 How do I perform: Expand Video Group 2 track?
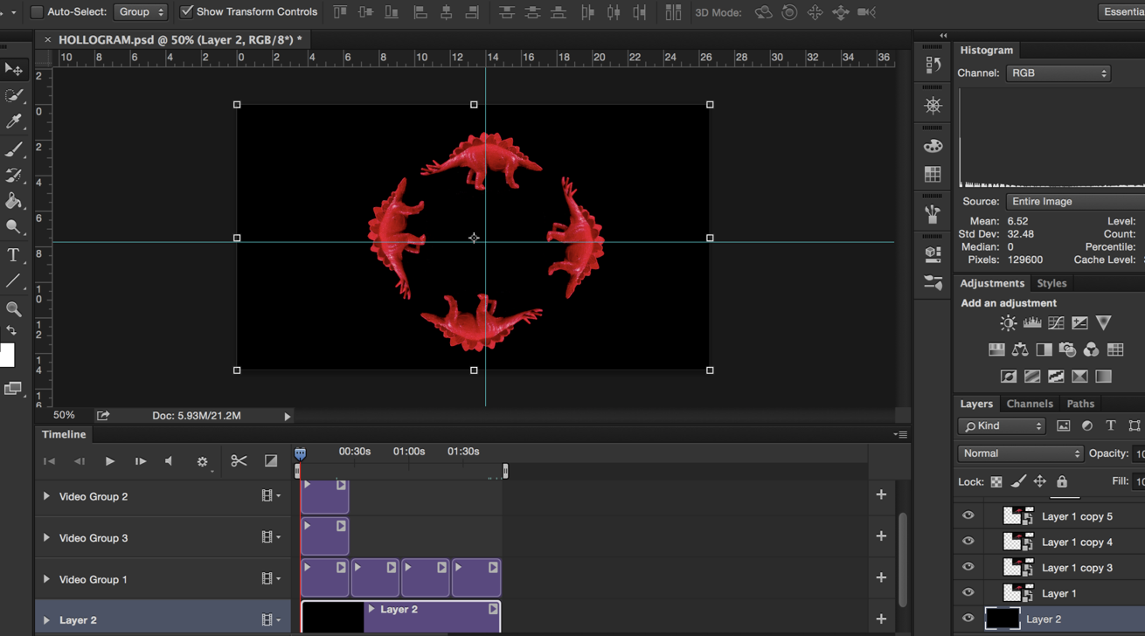pyautogui.click(x=46, y=496)
